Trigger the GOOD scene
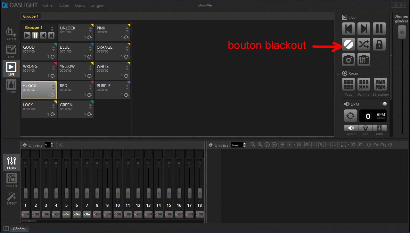 coord(39,52)
